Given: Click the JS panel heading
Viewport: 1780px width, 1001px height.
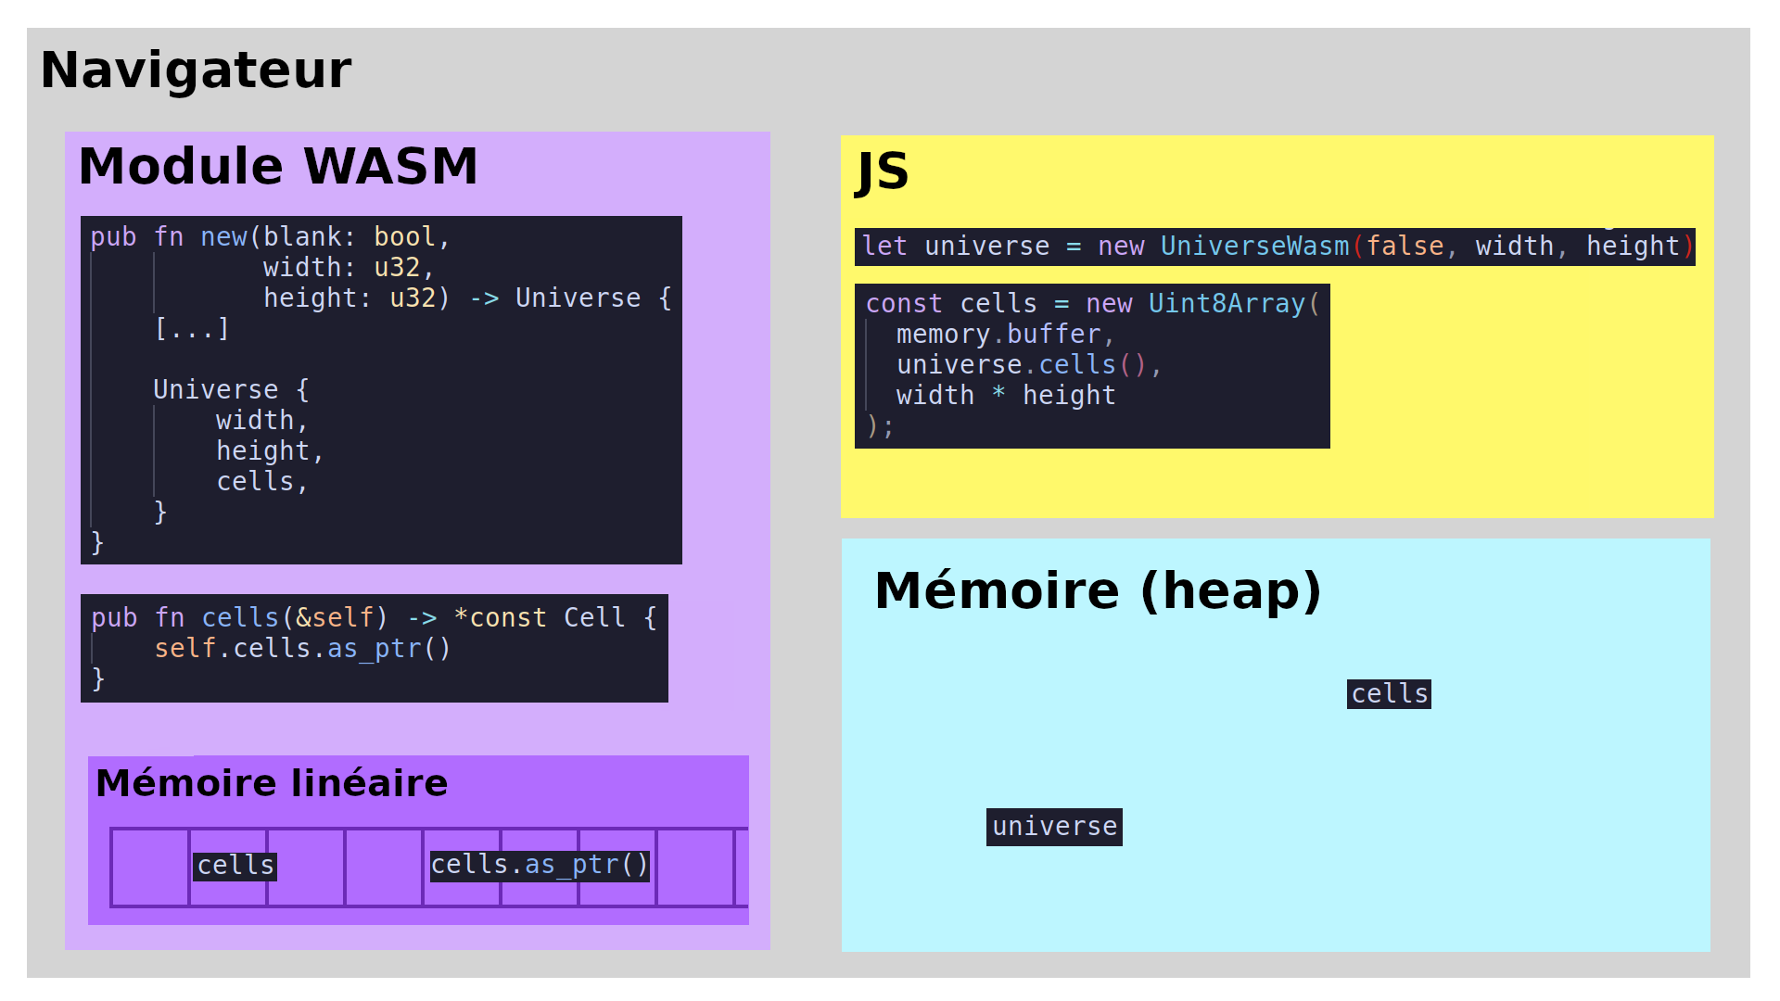Looking at the screenshot, I should click(x=882, y=171).
